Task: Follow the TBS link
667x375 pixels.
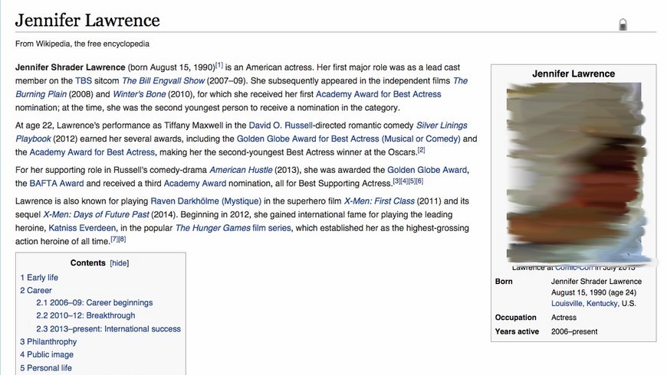Action: pyautogui.click(x=84, y=80)
